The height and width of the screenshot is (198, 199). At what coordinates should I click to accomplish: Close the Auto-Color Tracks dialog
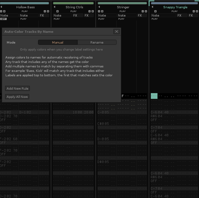(x=117, y=31)
